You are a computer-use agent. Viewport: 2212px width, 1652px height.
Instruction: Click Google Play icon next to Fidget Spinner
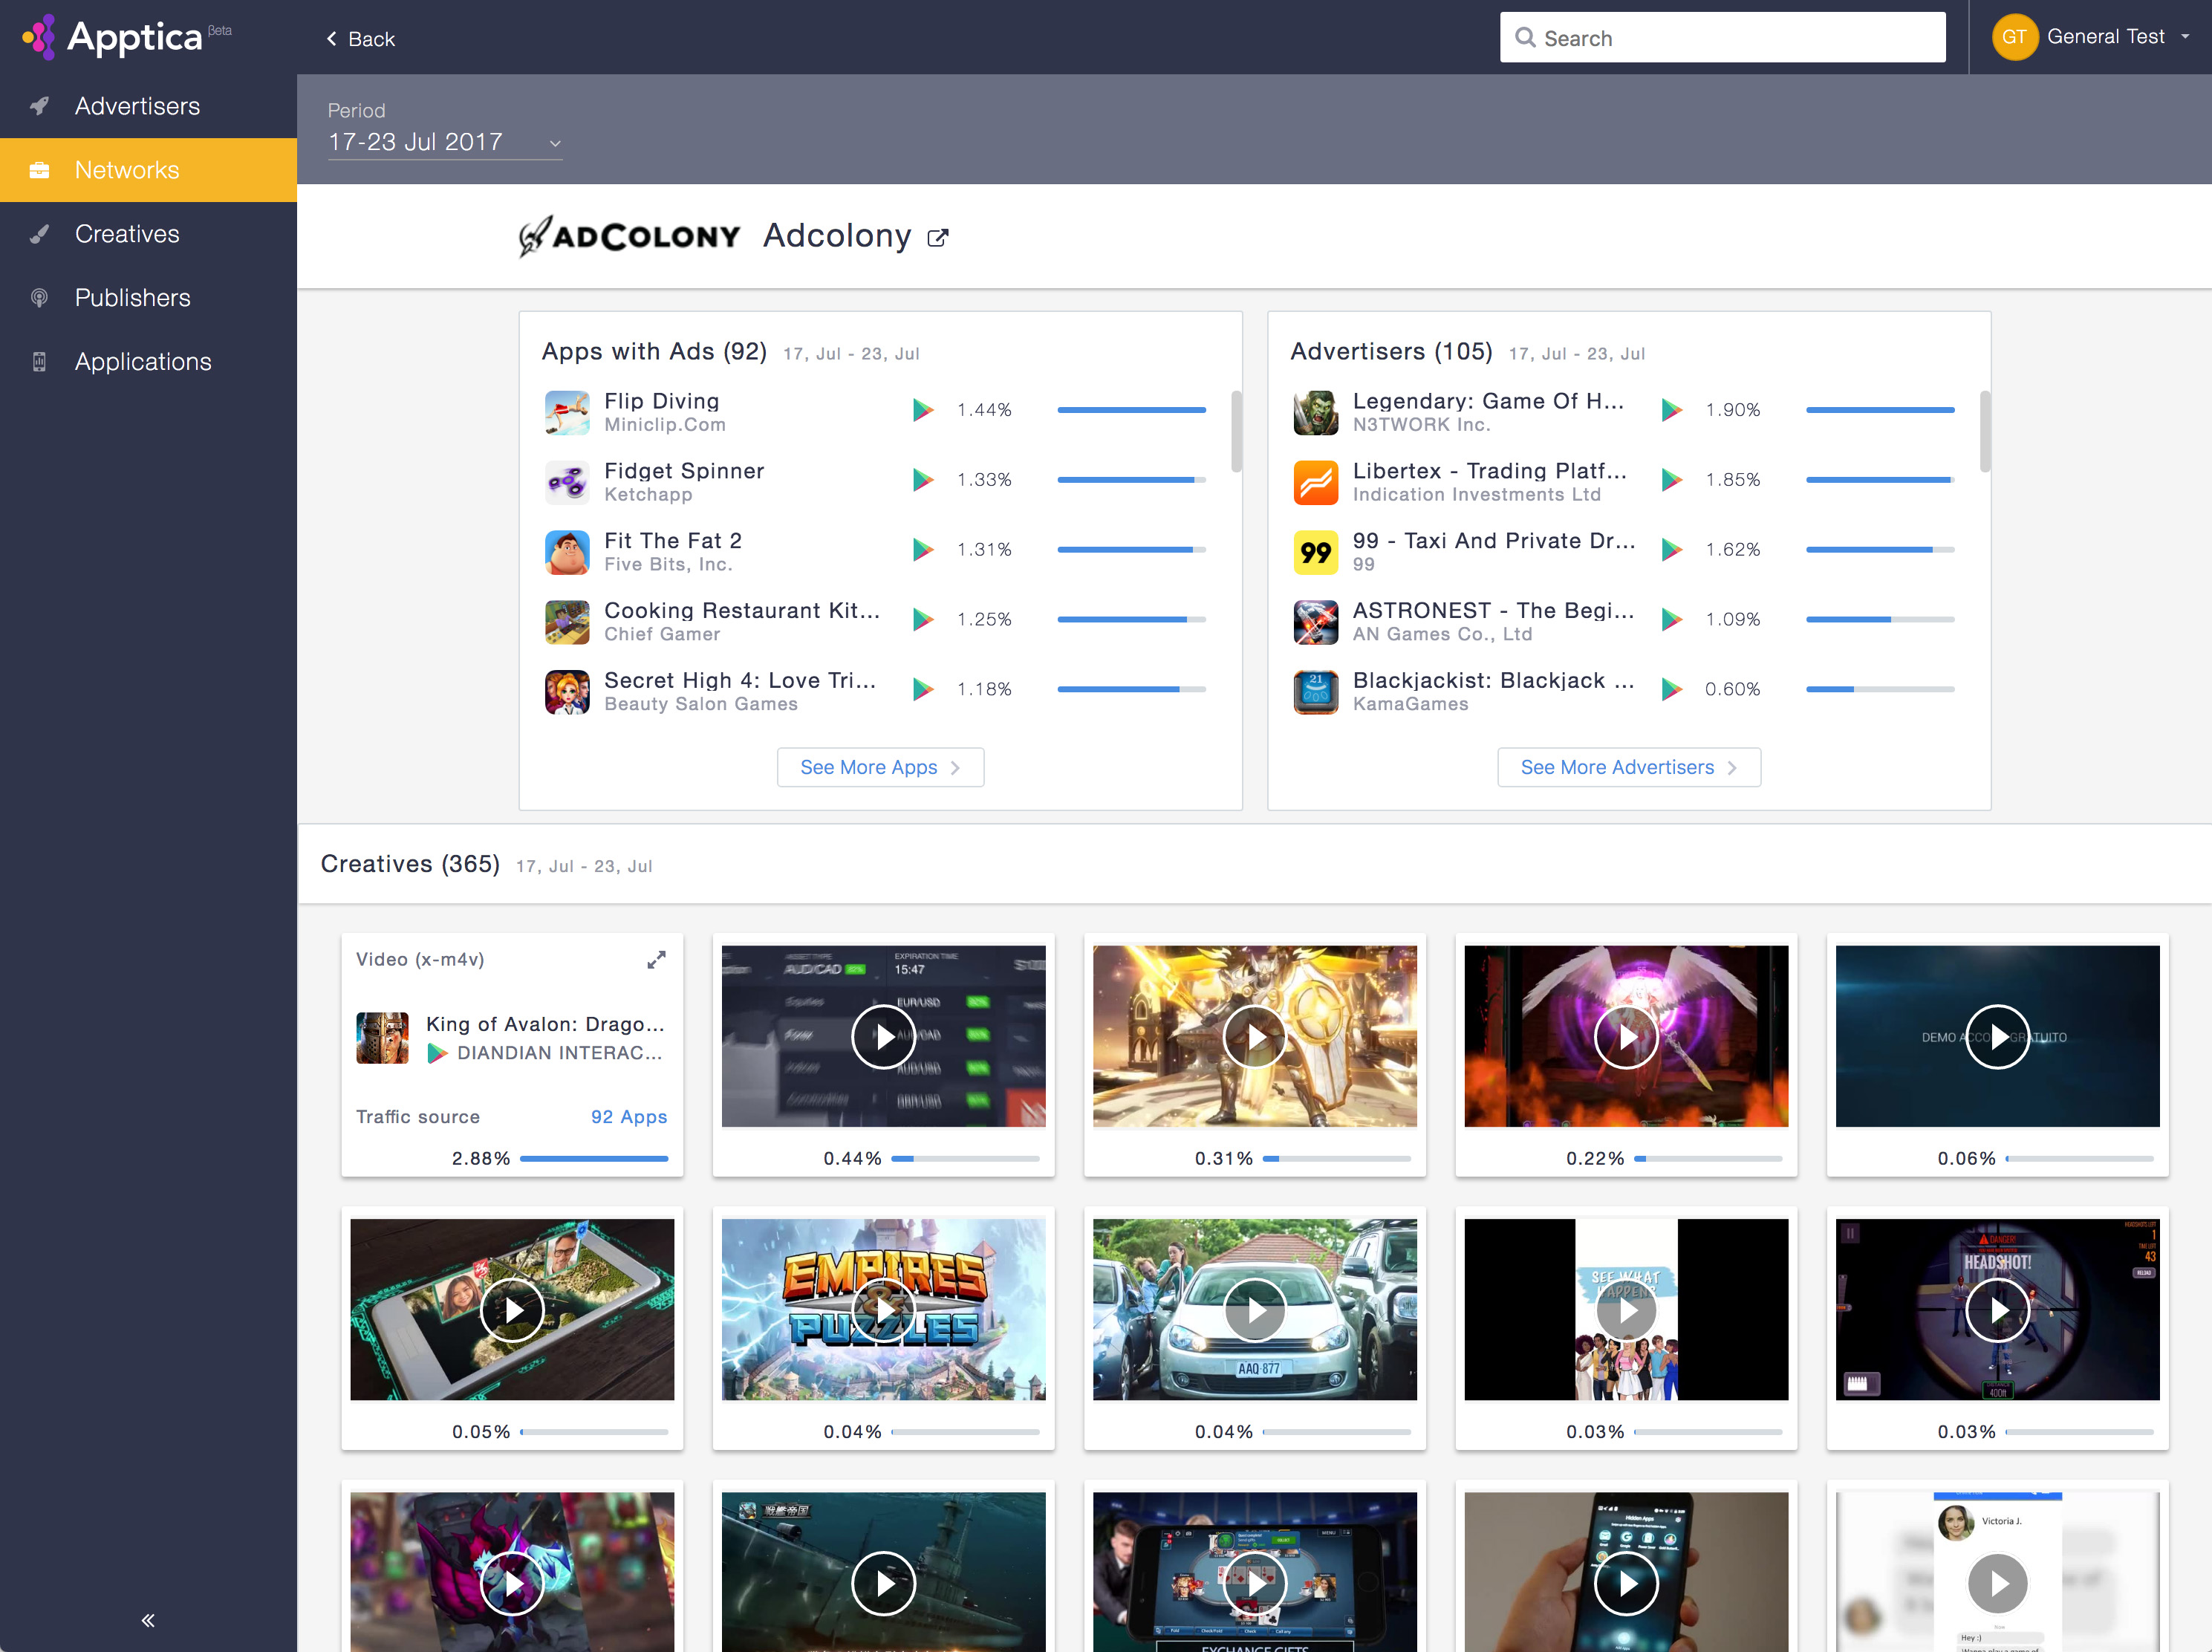point(922,480)
